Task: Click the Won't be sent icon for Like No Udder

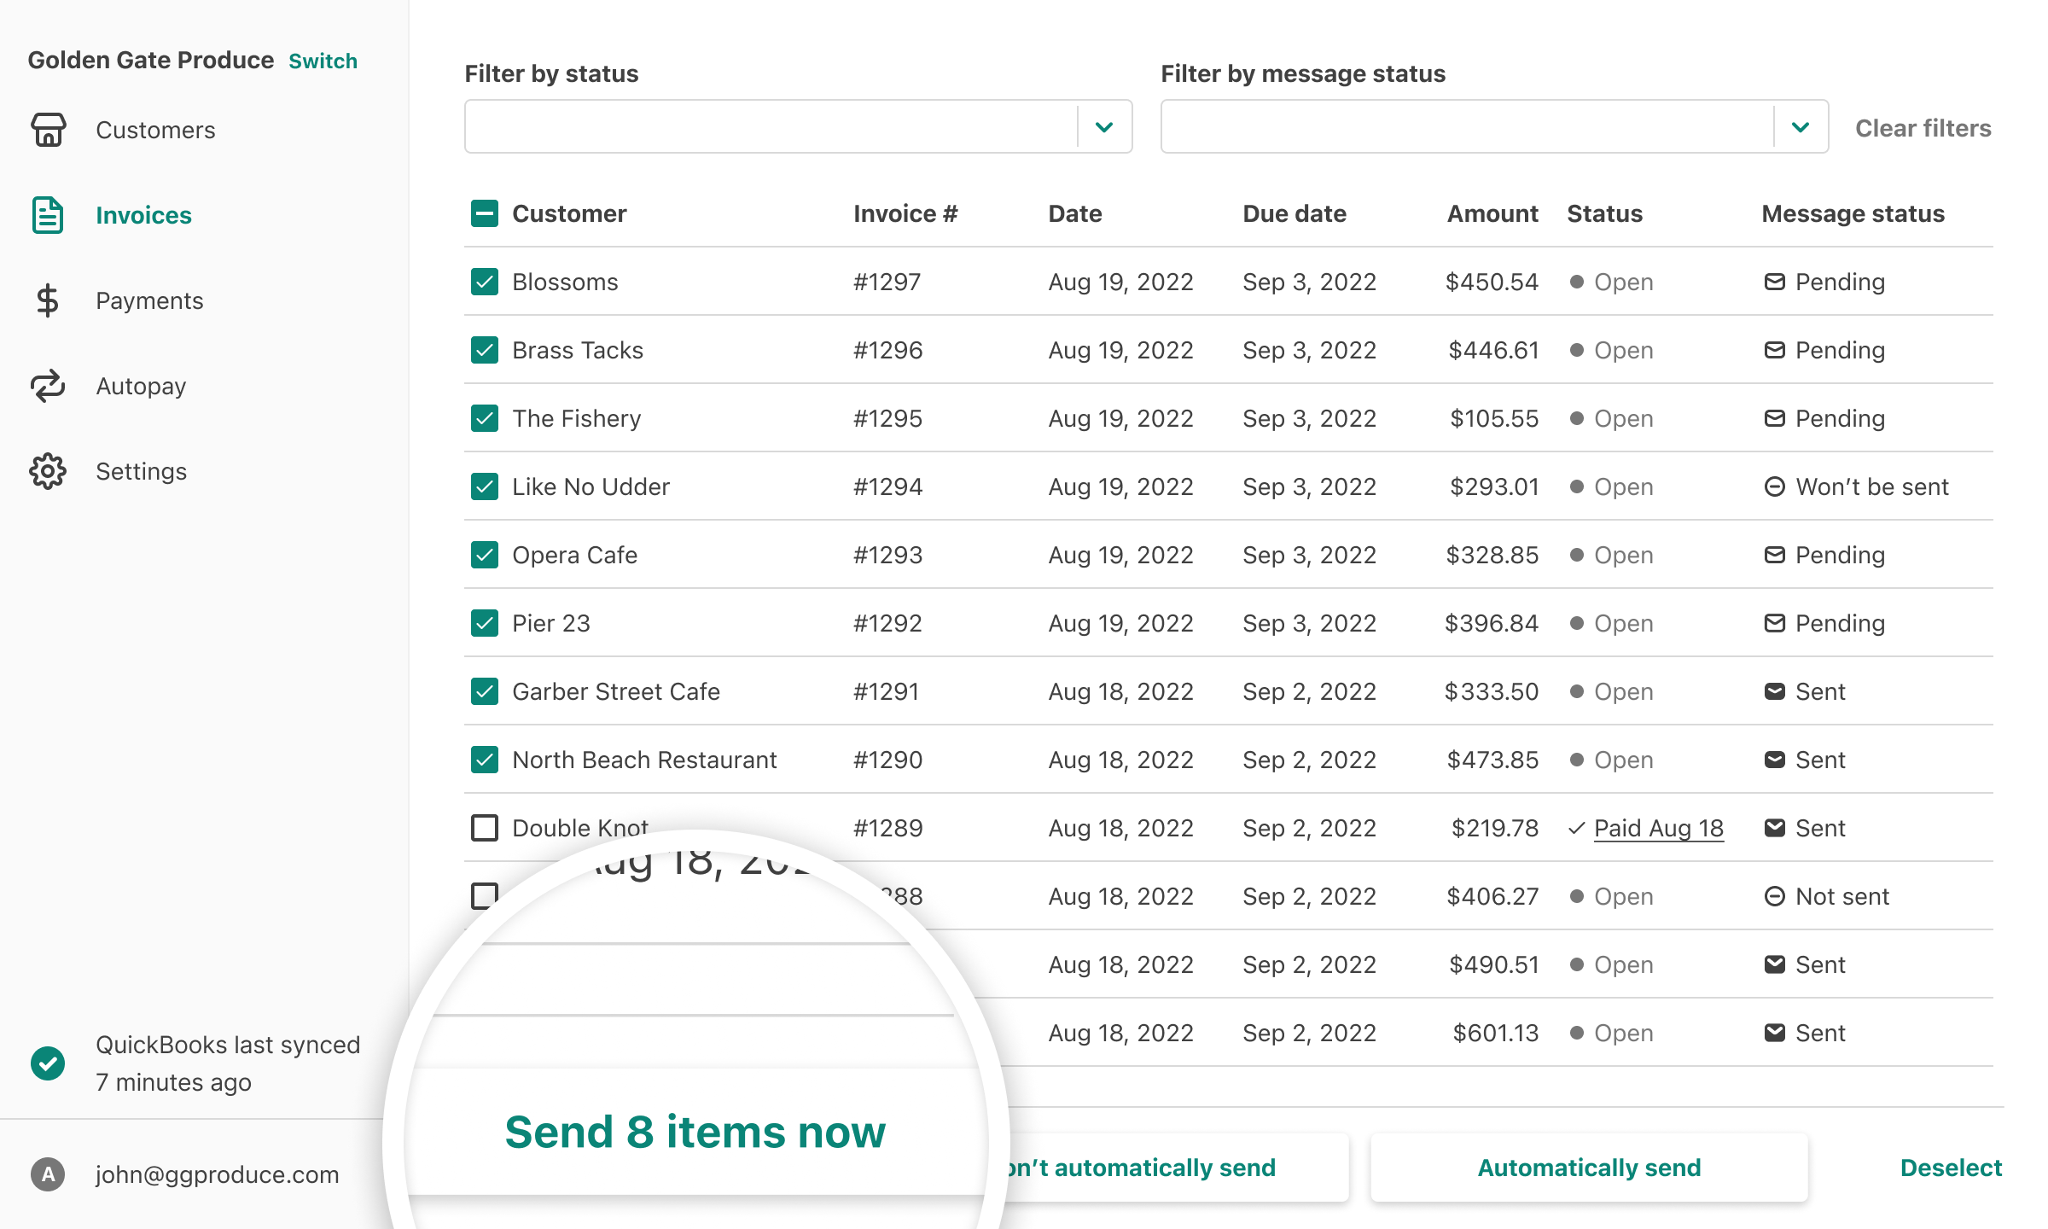Action: (1776, 486)
